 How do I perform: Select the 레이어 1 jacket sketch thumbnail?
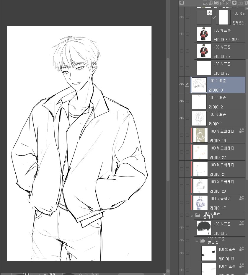(x=199, y=118)
